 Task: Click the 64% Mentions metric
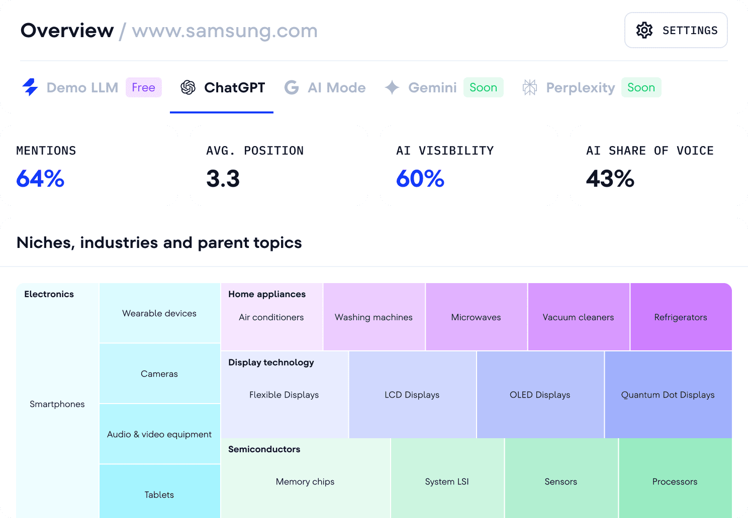pos(40,179)
